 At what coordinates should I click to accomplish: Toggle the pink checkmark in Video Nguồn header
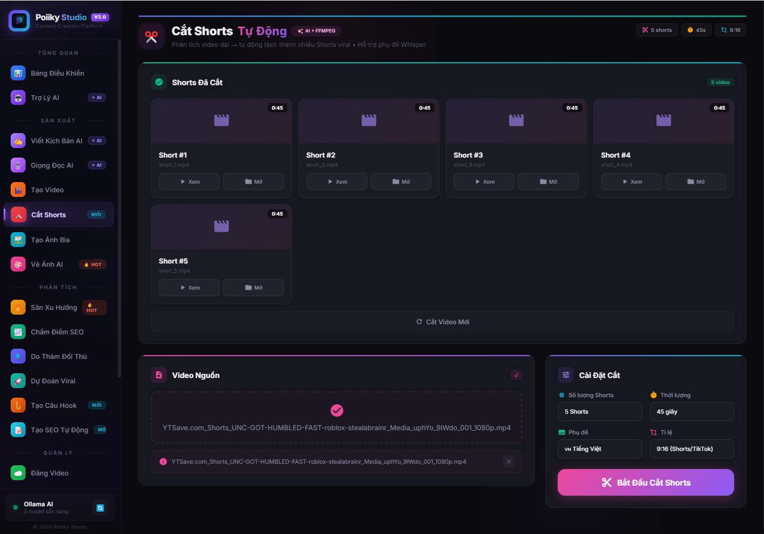(516, 375)
